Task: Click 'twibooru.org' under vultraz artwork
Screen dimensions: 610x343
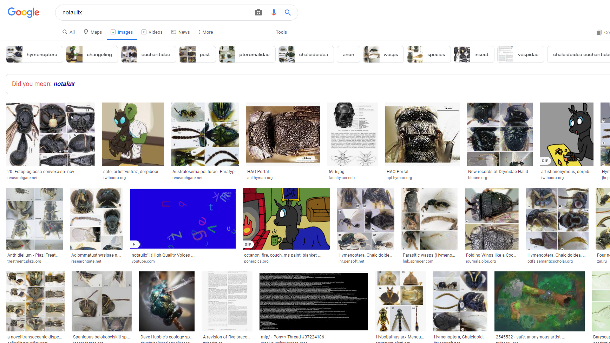Action: 114,178
